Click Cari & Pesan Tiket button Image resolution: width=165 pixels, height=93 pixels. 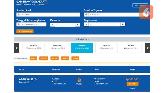point(25,31)
